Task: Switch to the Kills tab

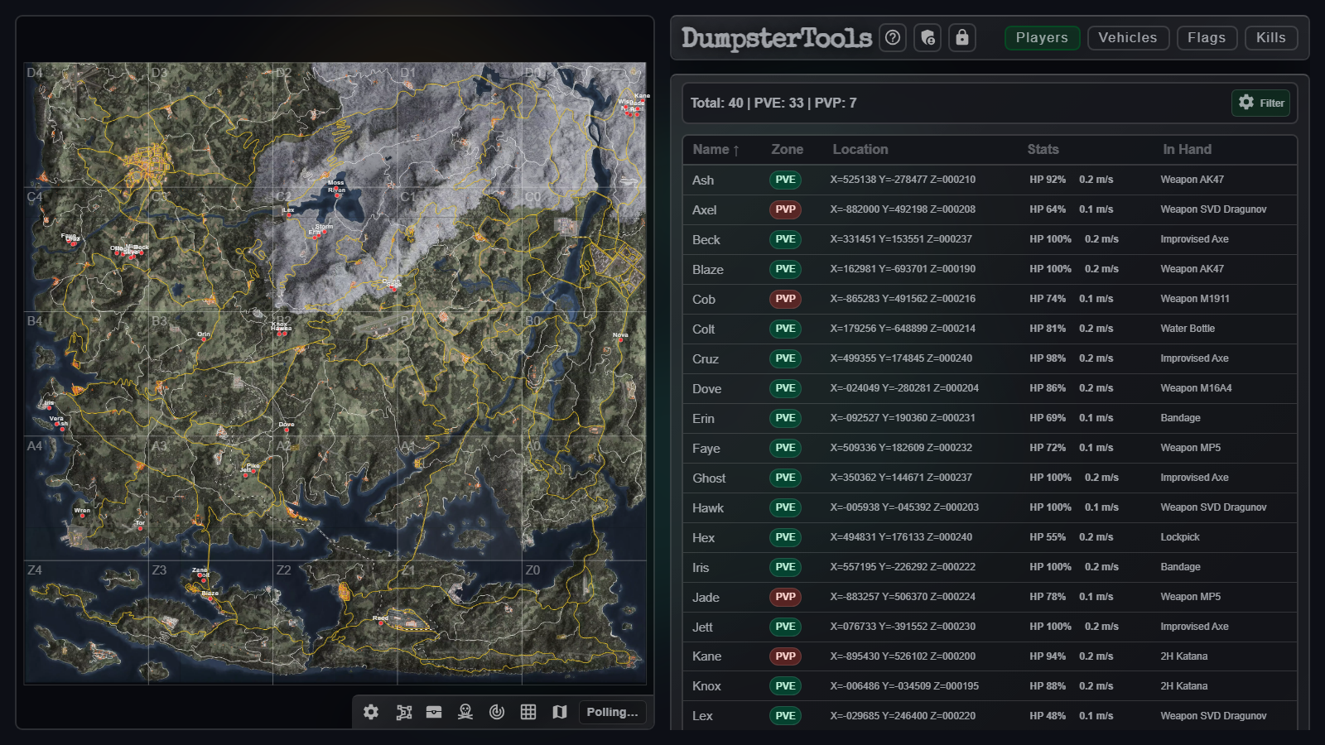Action: (x=1271, y=37)
